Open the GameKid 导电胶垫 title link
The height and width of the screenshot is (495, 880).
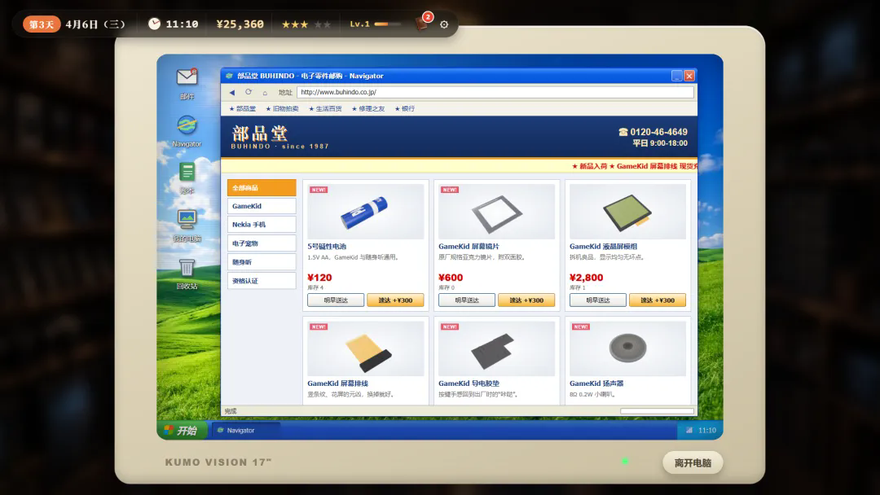pyautogui.click(x=469, y=383)
